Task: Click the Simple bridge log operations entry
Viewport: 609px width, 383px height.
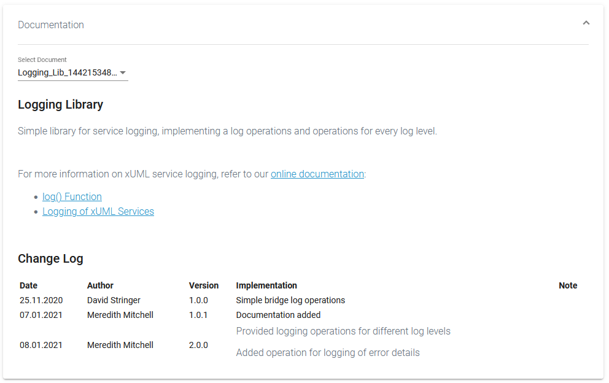Action: [290, 300]
